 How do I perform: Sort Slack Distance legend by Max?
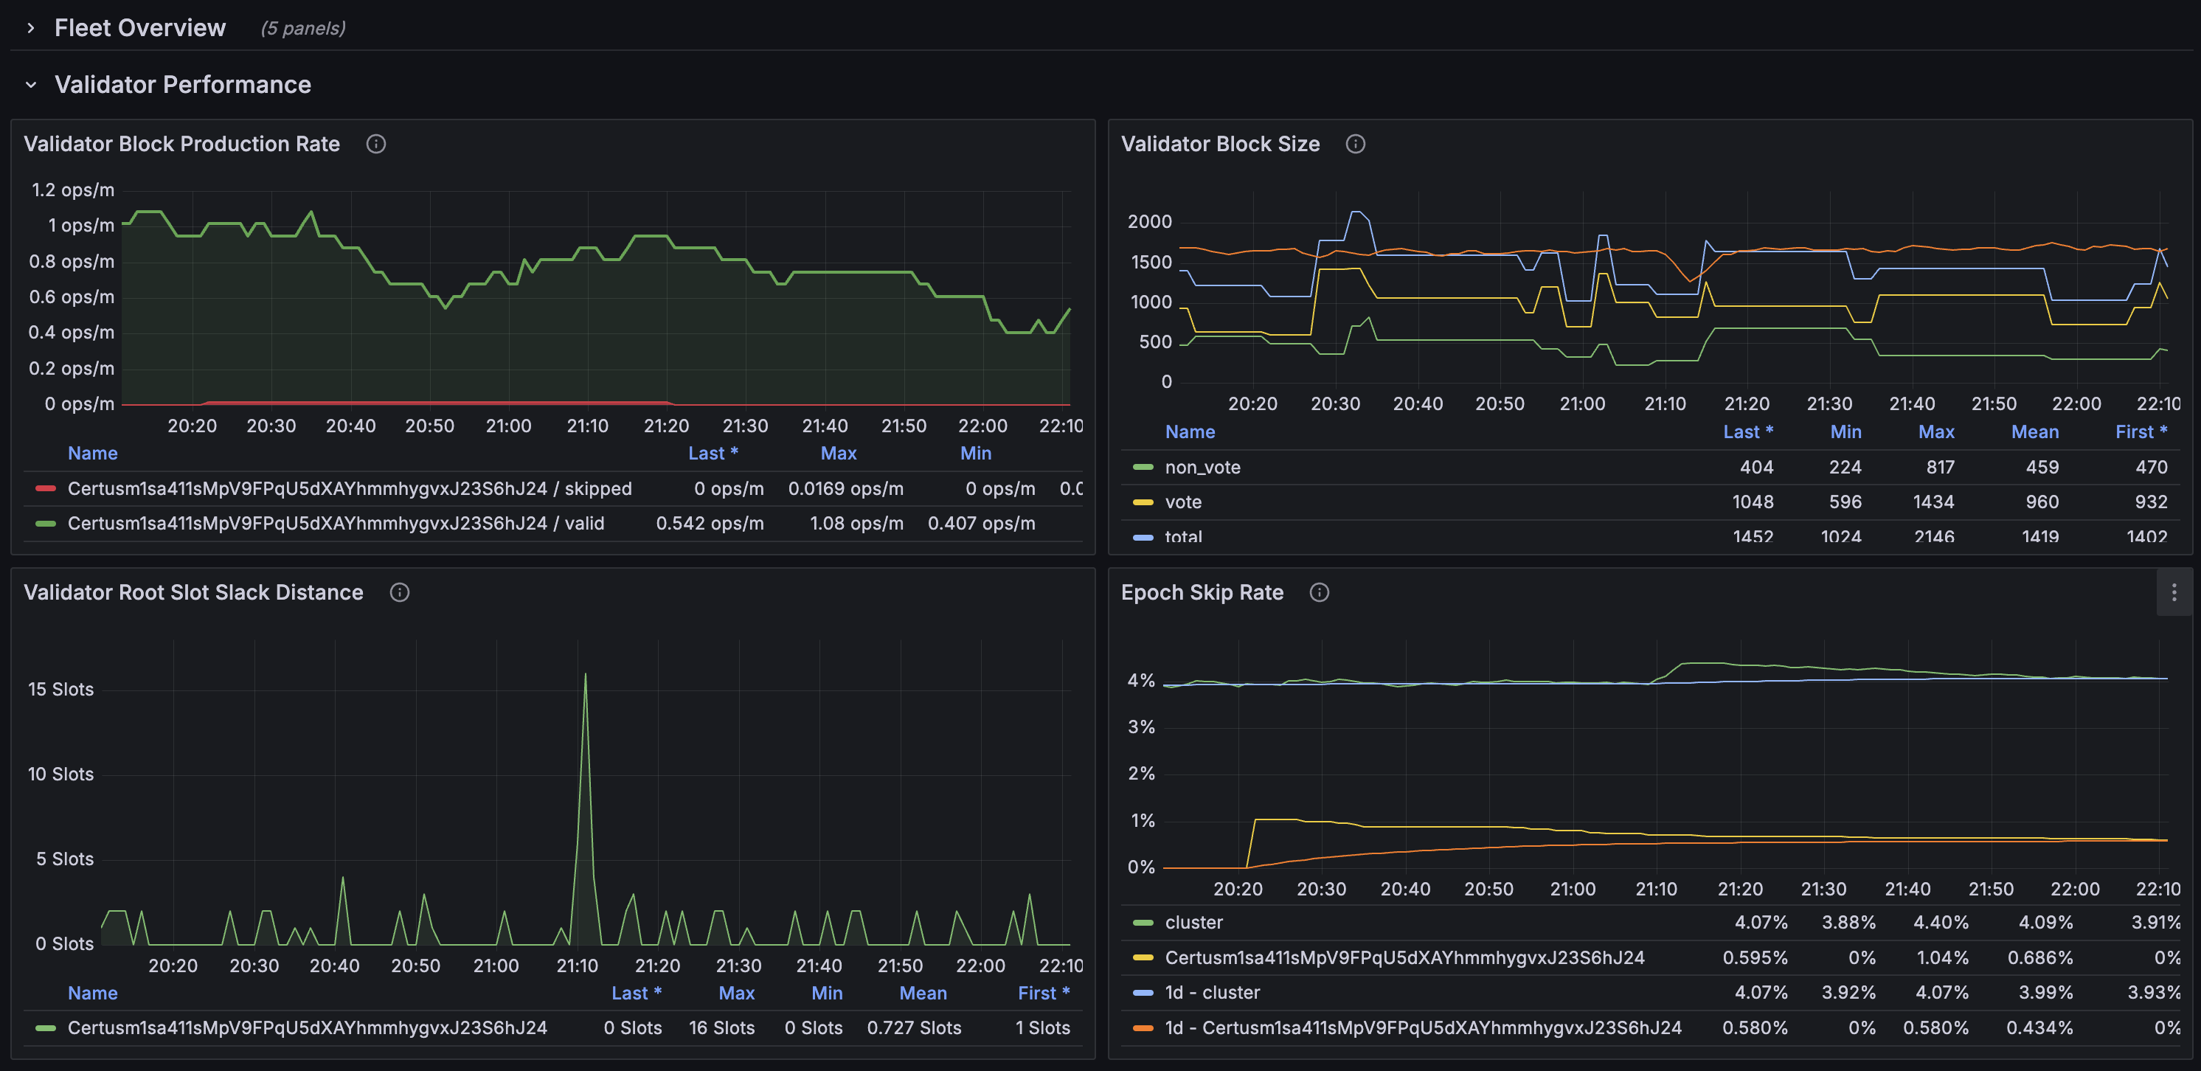737,994
